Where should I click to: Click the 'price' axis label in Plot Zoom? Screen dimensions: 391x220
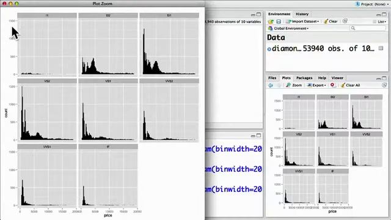[108, 215]
